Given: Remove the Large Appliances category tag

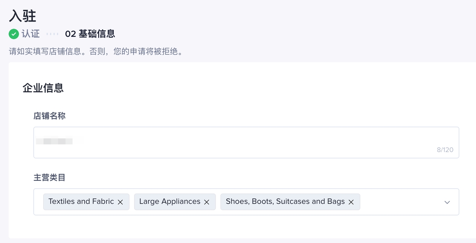Looking at the screenshot, I should [x=207, y=202].
